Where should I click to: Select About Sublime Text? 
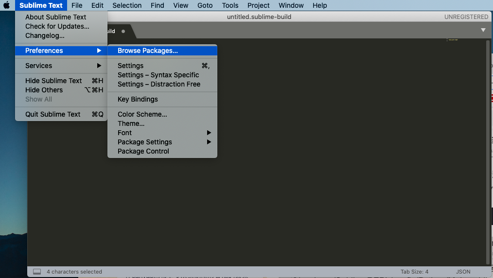pyautogui.click(x=61, y=17)
